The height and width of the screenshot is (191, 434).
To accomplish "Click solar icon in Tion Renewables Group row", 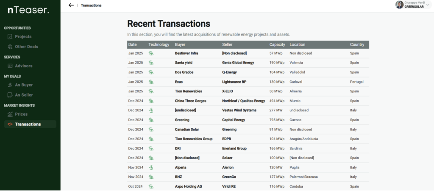I will tap(151, 139).
